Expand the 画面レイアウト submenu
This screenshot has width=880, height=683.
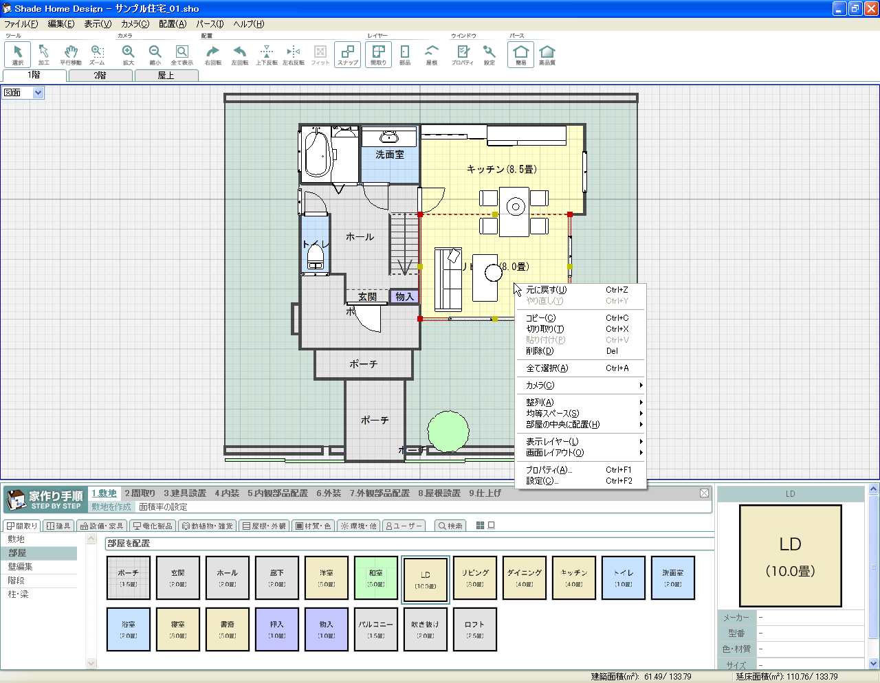coord(580,453)
